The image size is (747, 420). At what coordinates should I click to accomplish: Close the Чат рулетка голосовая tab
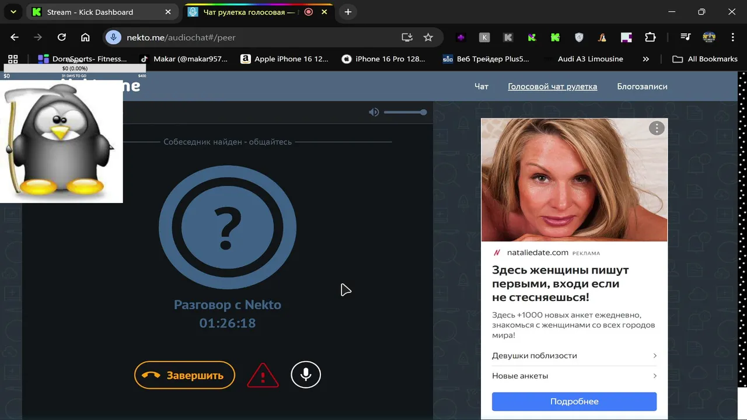pyautogui.click(x=324, y=12)
